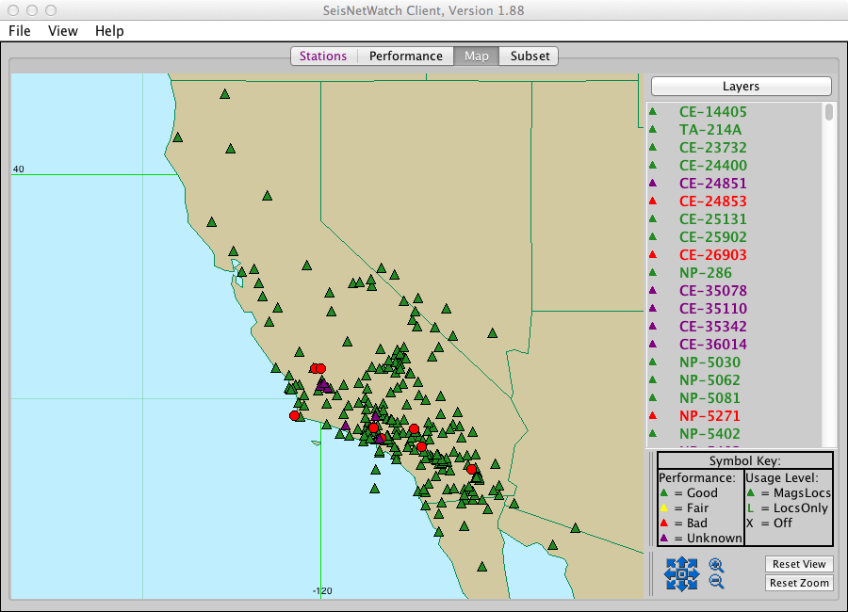Open the Layers menu button

[x=741, y=86]
